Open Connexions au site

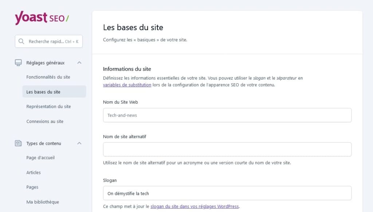46,121
